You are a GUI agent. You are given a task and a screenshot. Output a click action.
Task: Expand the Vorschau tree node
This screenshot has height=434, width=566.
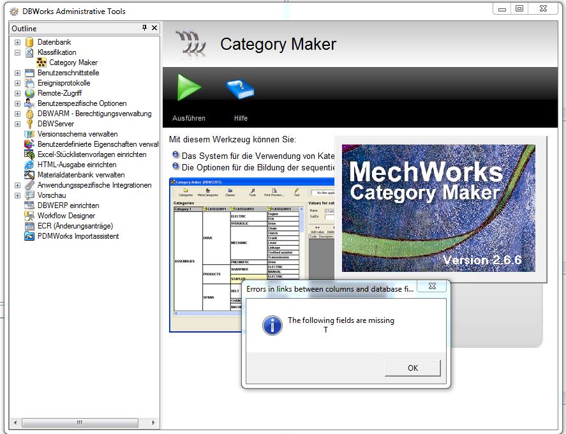[x=17, y=195]
